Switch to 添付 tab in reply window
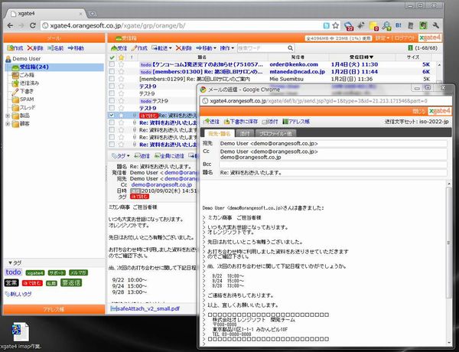Viewport: 459px width, 352px height. coord(245,134)
